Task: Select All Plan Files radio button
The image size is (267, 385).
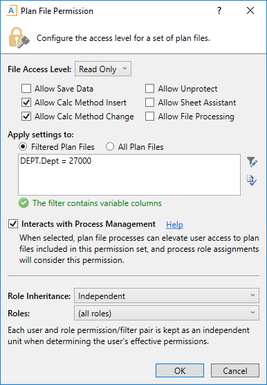Action: tap(110, 147)
